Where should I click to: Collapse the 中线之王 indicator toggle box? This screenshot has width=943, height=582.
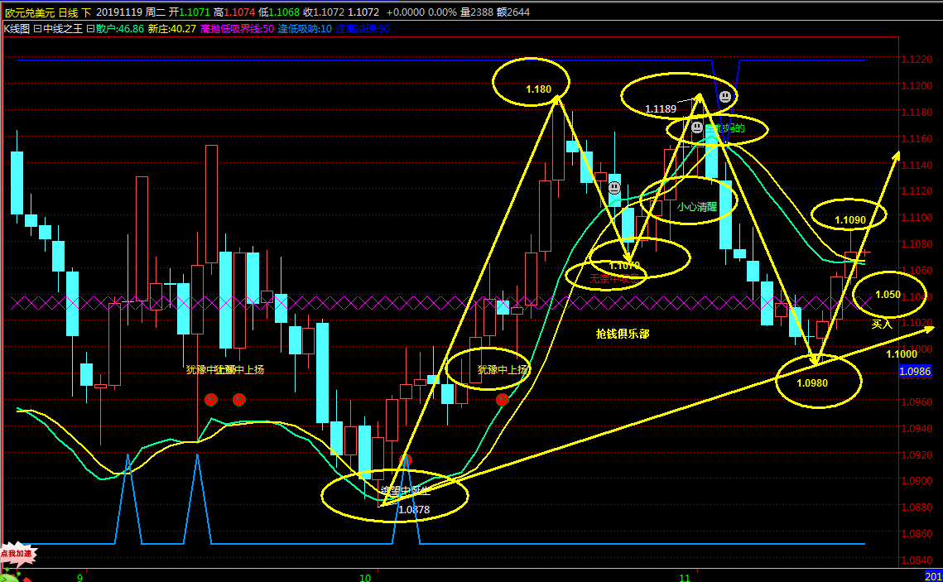[37, 29]
